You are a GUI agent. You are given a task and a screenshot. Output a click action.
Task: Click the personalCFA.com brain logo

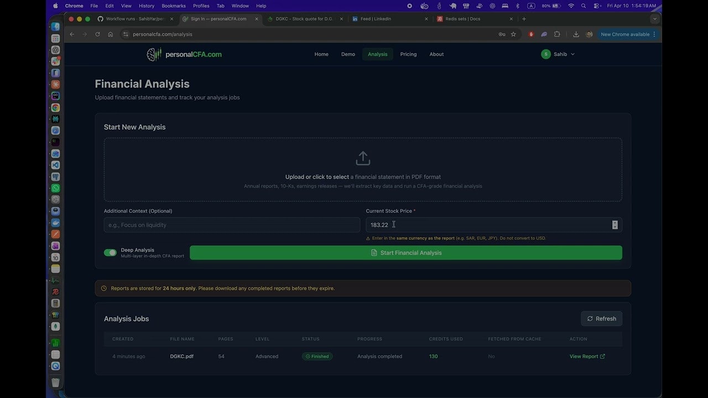154,54
